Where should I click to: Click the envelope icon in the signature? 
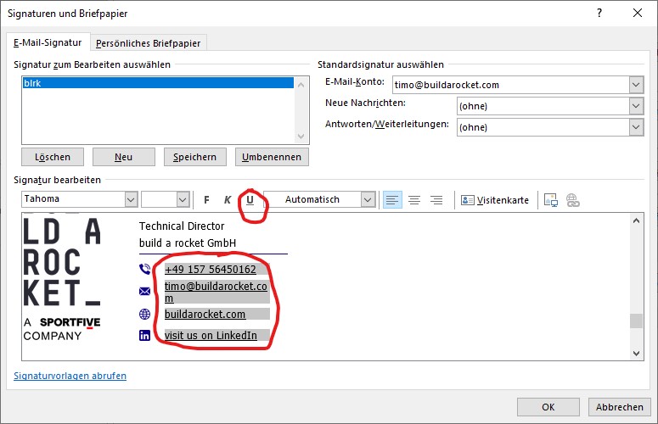click(x=145, y=291)
